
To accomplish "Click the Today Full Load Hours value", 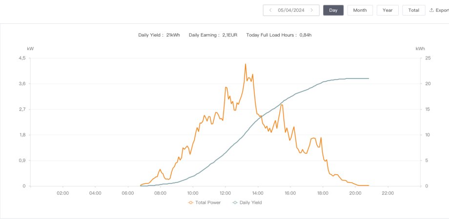I will [305, 35].
